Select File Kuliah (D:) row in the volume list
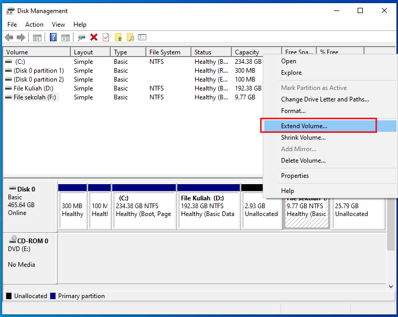398x317 pixels. coord(33,88)
